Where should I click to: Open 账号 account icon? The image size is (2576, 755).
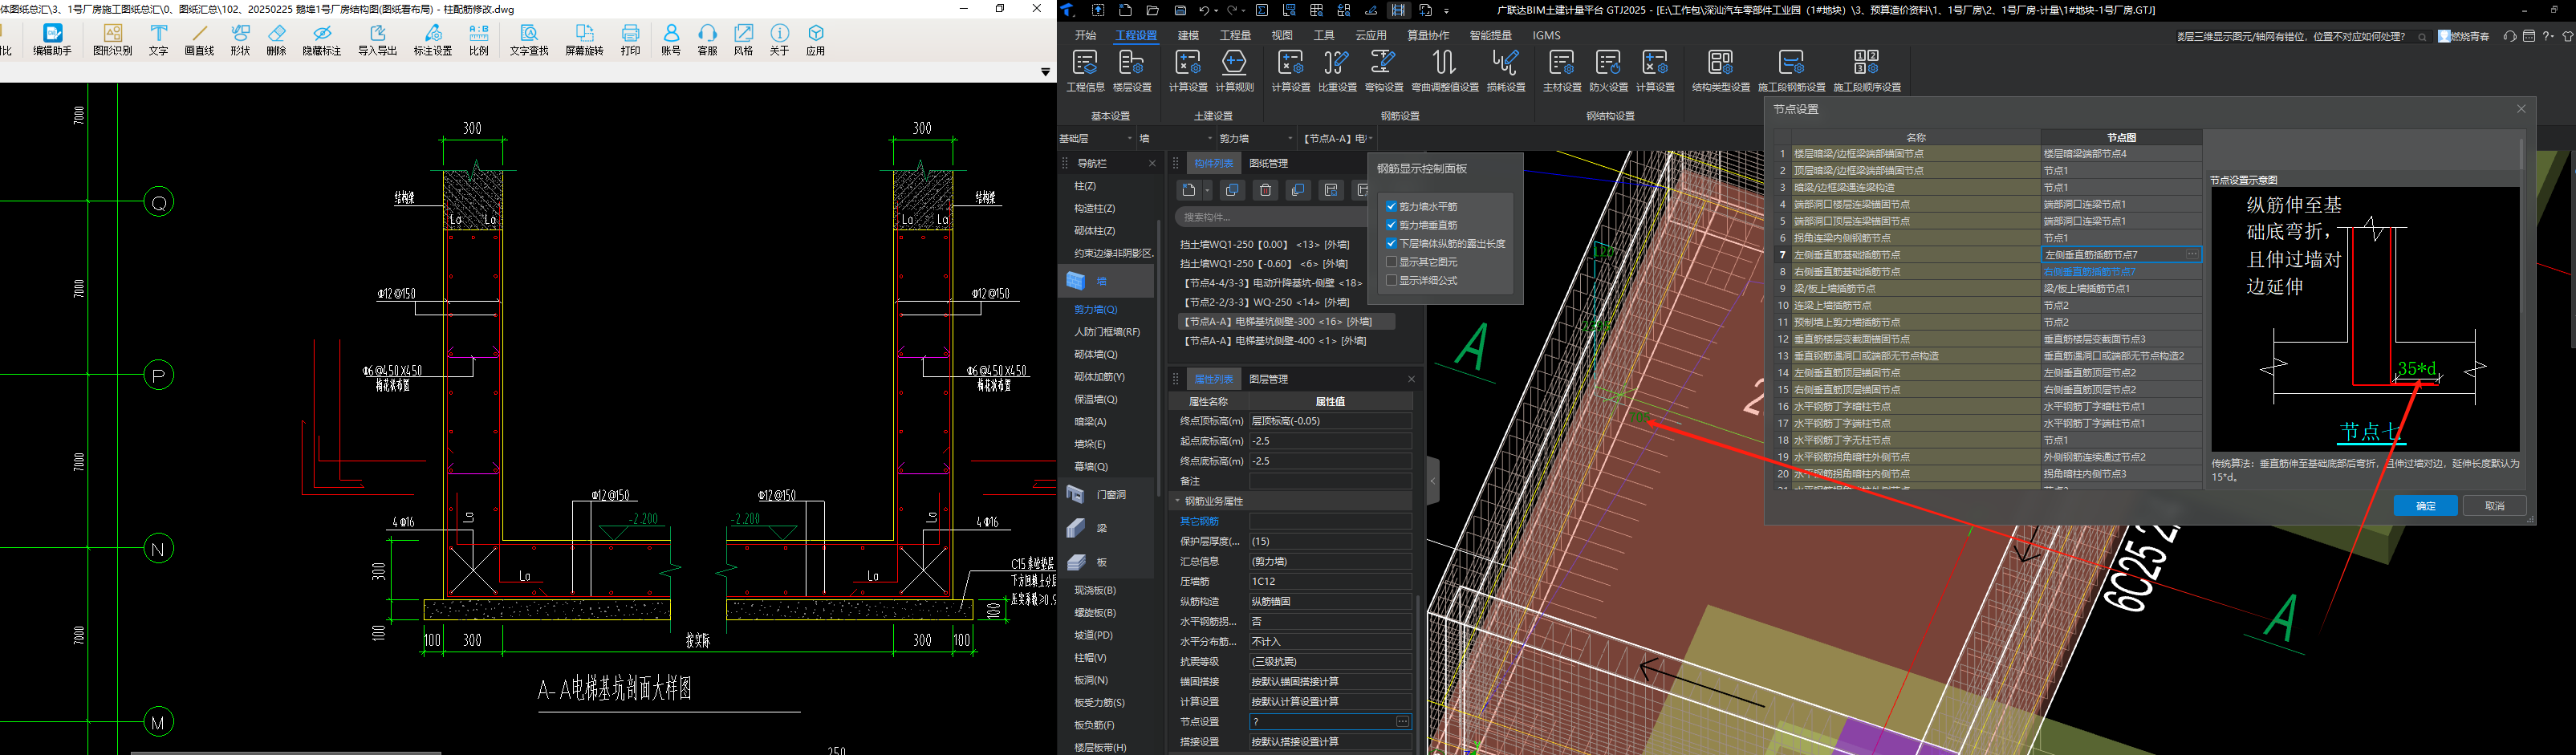(x=671, y=40)
